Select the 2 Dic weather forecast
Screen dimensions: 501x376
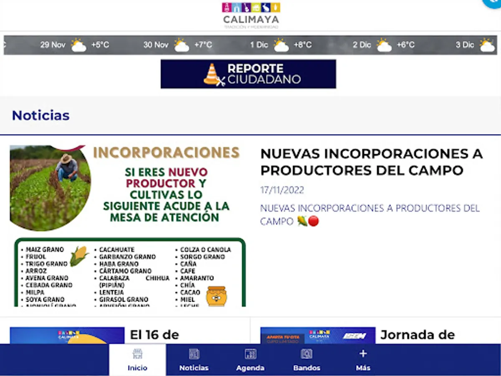(384, 45)
